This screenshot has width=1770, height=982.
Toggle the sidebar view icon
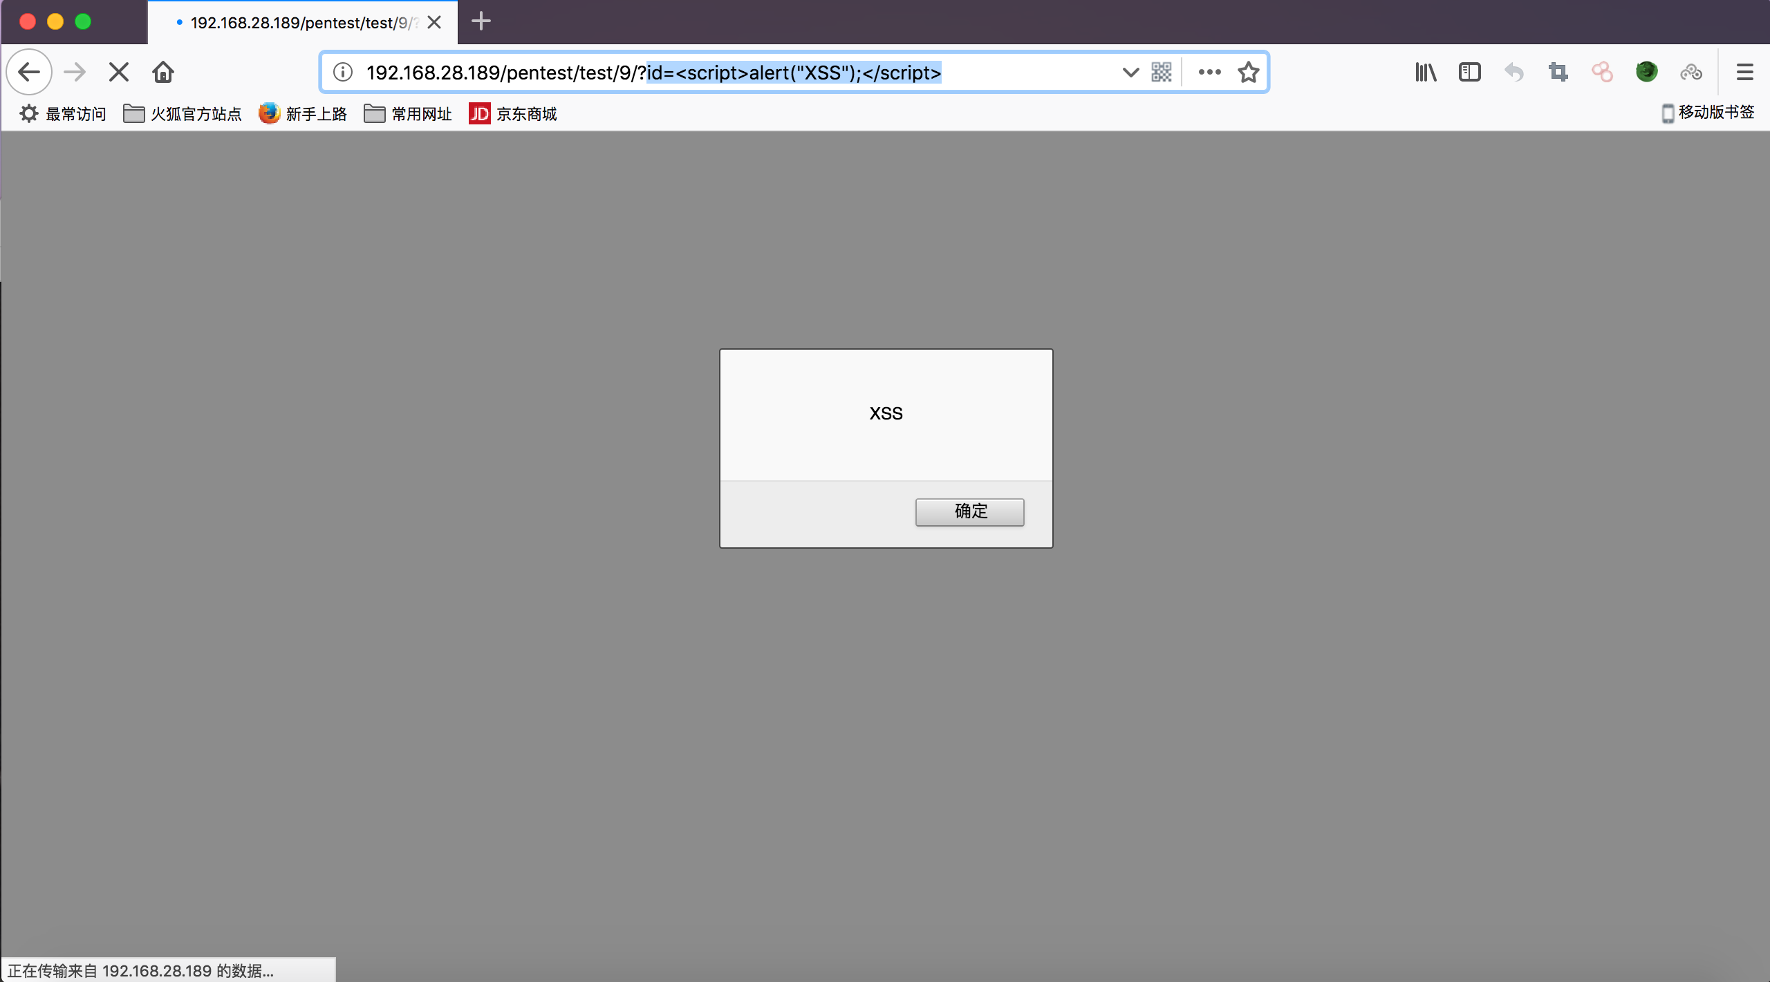1470,72
